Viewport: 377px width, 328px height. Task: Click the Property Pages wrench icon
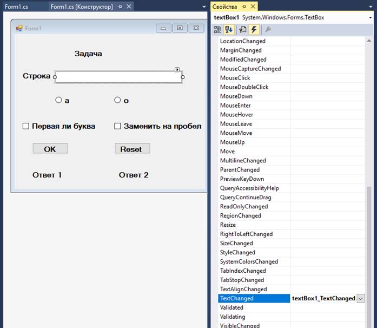(x=268, y=30)
